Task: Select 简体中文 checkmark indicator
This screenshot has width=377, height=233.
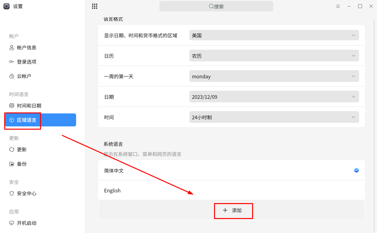Action: pyautogui.click(x=357, y=170)
